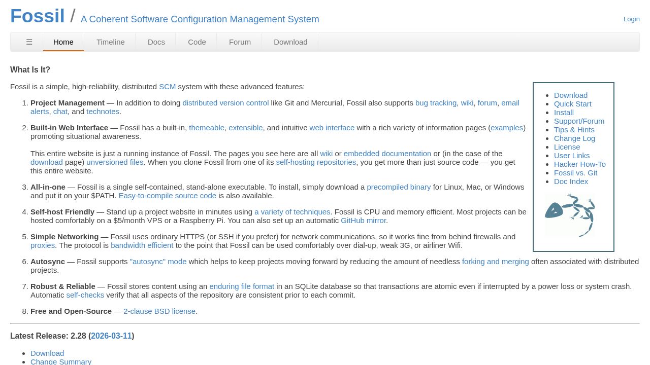Image resolution: width=650 pixels, height=365 pixels.
Task: Click the extensible link
Action: pyautogui.click(x=246, y=128)
